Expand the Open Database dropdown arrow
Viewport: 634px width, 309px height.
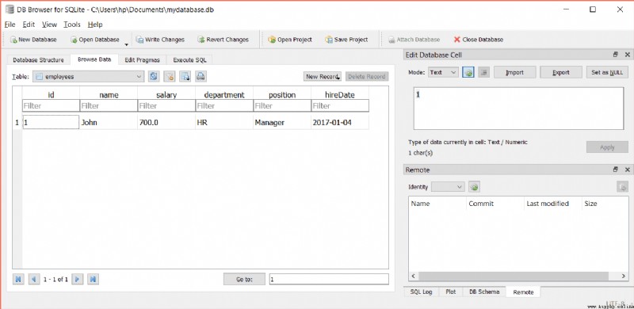(x=126, y=44)
